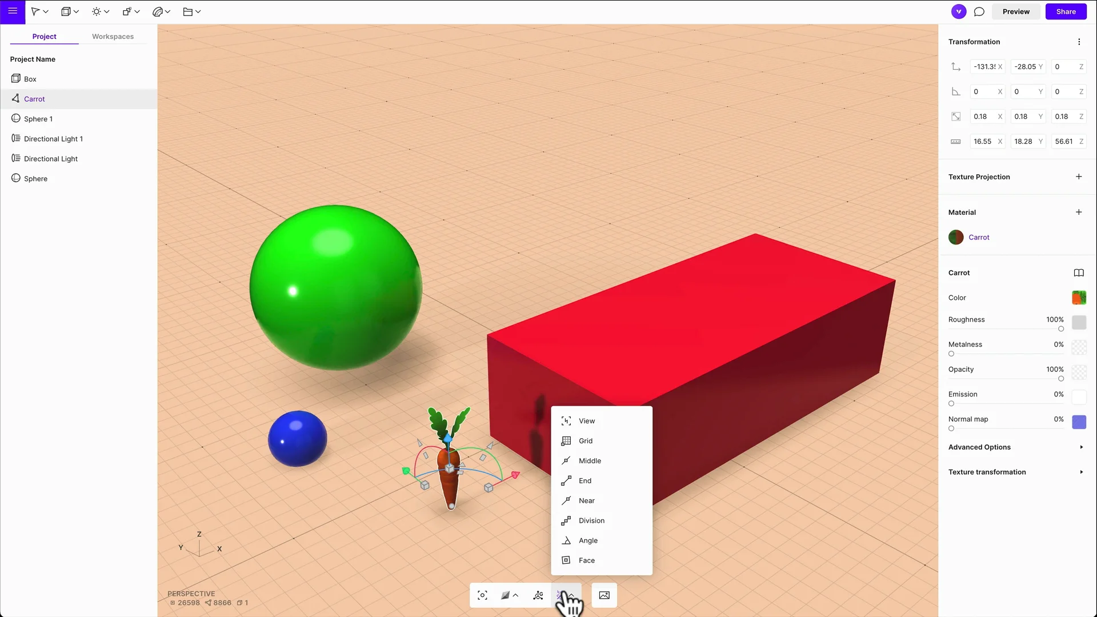Click the Share button

[x=1066, y=11]
